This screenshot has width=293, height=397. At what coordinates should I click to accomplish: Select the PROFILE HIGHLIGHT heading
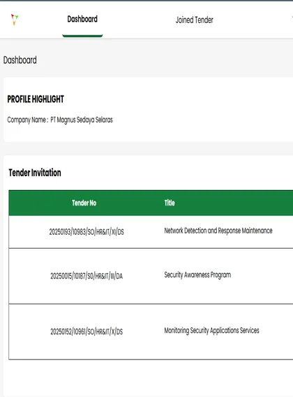point(36,99)
